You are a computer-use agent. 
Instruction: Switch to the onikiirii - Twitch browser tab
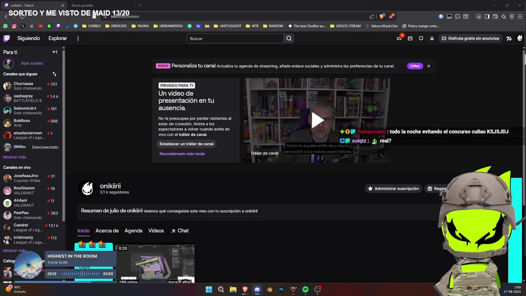pos(34,5)
